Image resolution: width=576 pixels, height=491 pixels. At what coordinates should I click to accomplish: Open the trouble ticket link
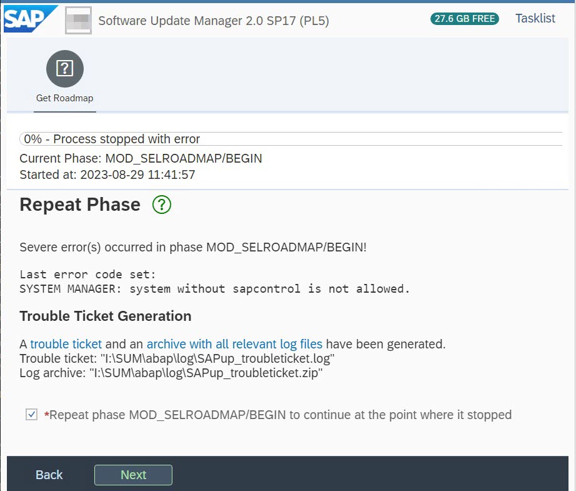pos(65,344)
